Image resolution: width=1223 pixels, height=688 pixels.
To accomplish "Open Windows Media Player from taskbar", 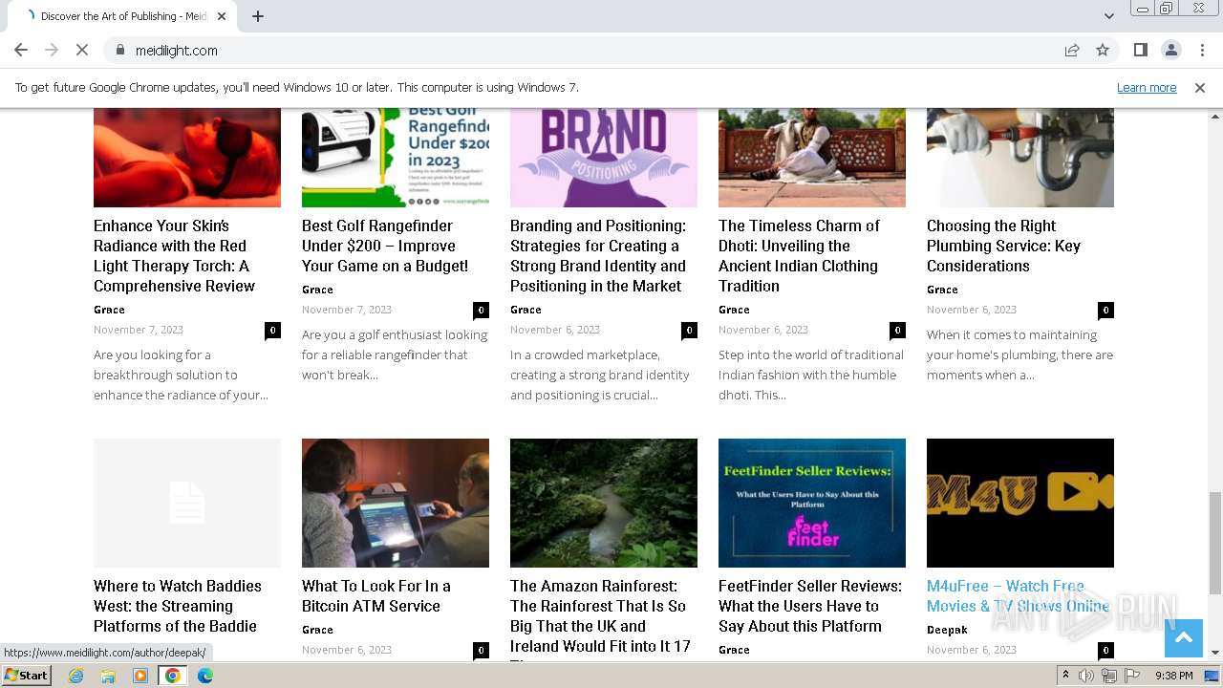I will 140,676.
